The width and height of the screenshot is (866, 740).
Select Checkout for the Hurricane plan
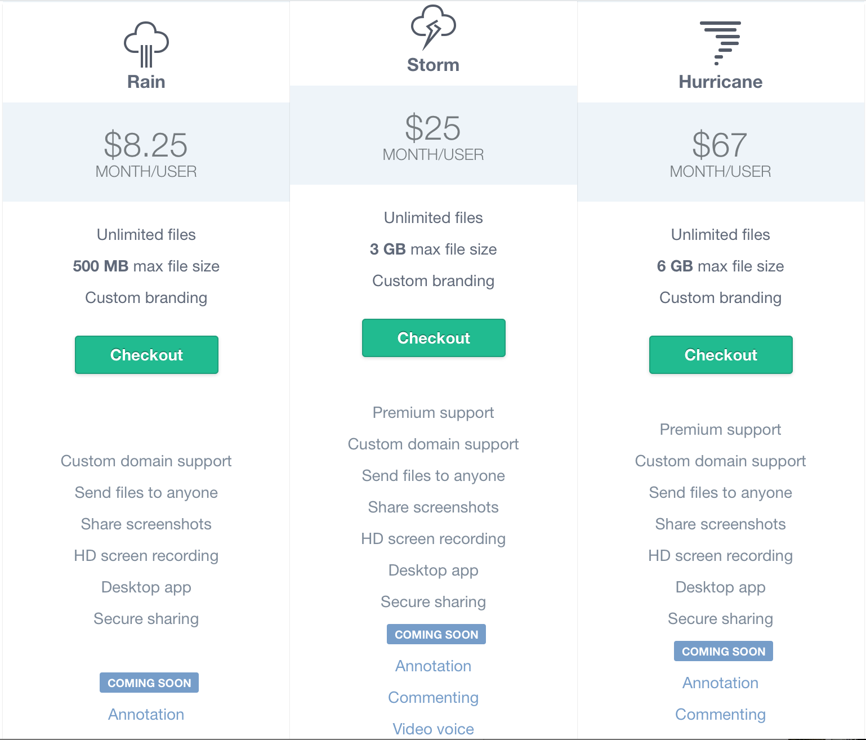pyautogui.click(x=721, y=355)
